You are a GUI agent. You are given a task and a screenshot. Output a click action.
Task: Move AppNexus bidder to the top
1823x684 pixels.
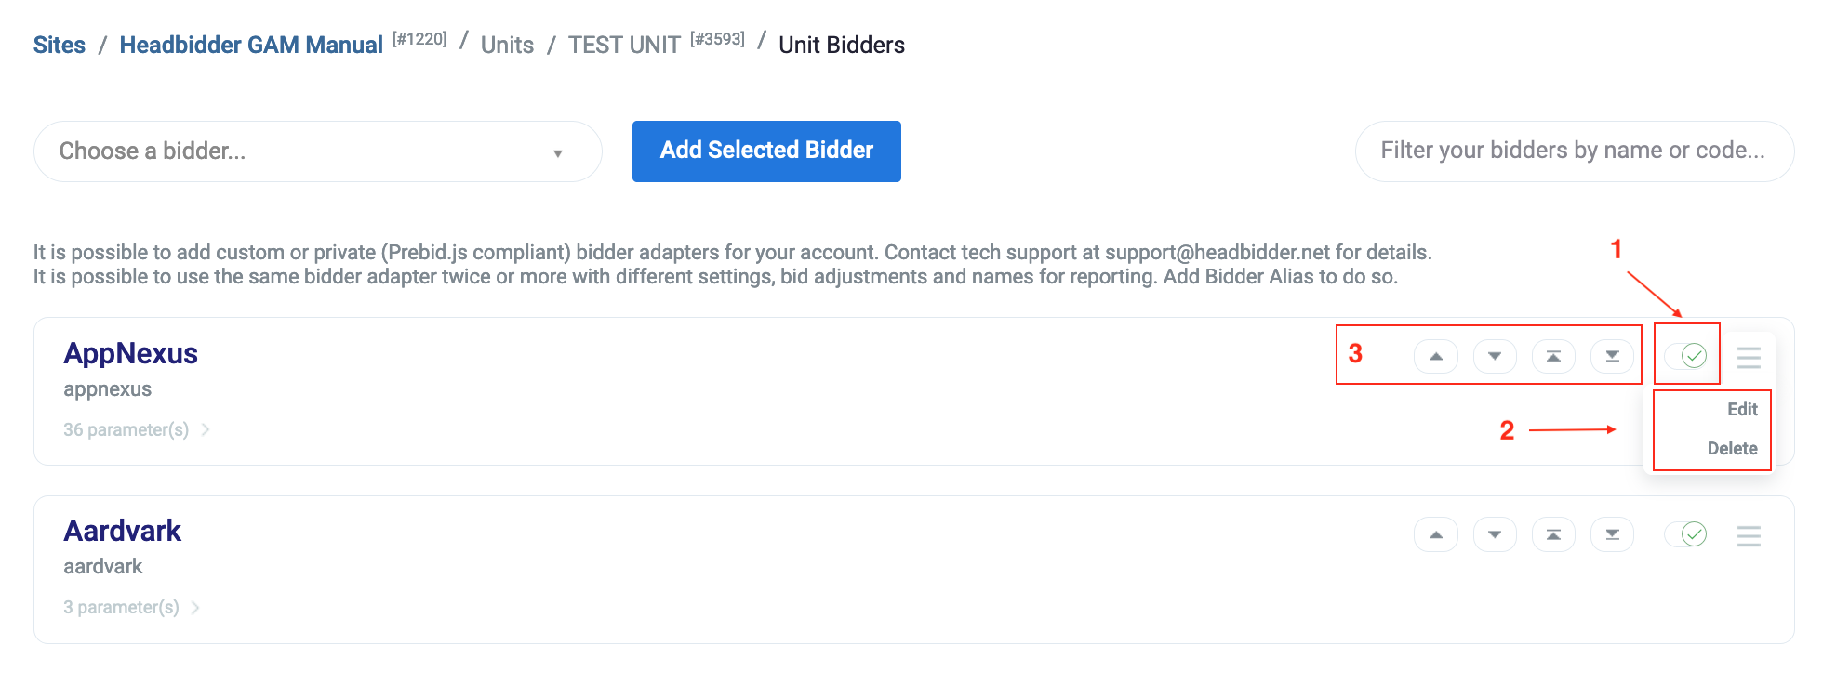pyautogui.click(x=1553, y=356)
